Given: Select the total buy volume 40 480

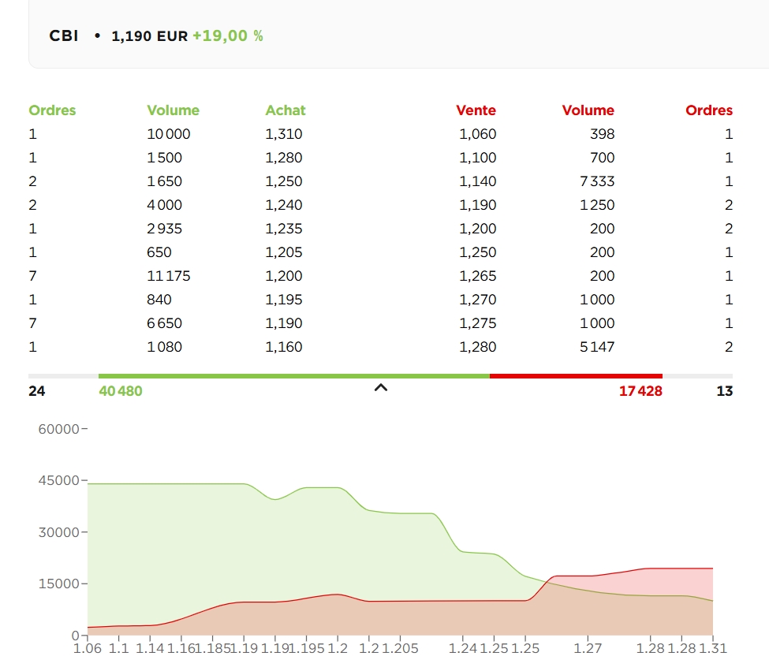Looking at the screenshot, I should click(121, 391).
